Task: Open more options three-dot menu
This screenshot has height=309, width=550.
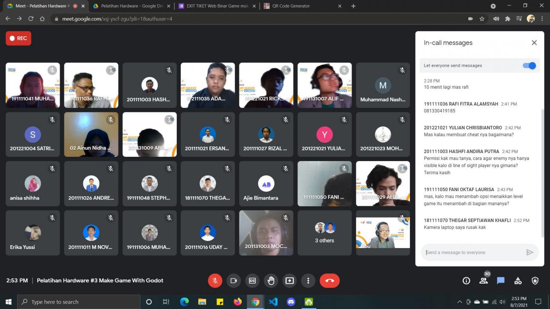Action: point(308,281)
